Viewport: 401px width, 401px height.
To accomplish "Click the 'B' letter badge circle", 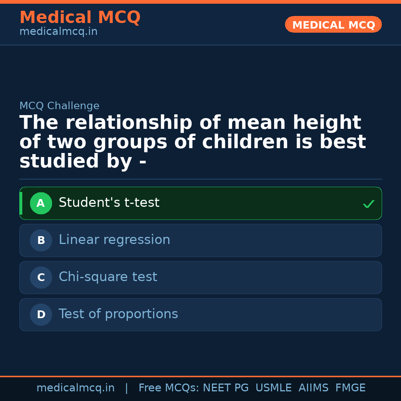I will pos(41,240).
